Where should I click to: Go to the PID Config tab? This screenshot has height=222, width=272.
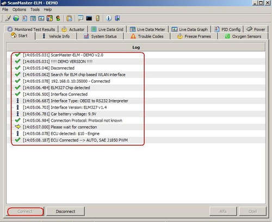(227, 29)
